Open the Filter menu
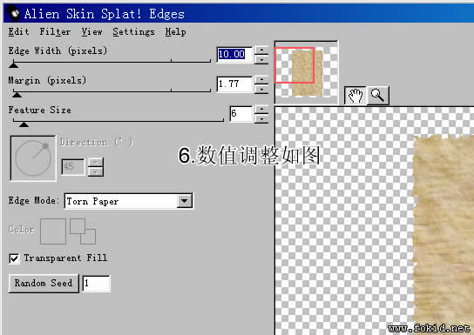 [x=55, y=31]
